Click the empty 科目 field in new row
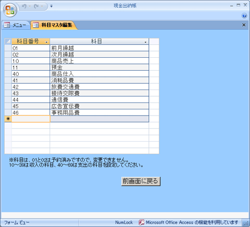250x227 pixels. point(99,119)
